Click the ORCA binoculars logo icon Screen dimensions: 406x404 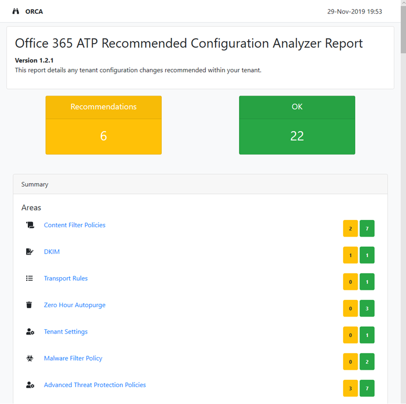pos(16,12)
